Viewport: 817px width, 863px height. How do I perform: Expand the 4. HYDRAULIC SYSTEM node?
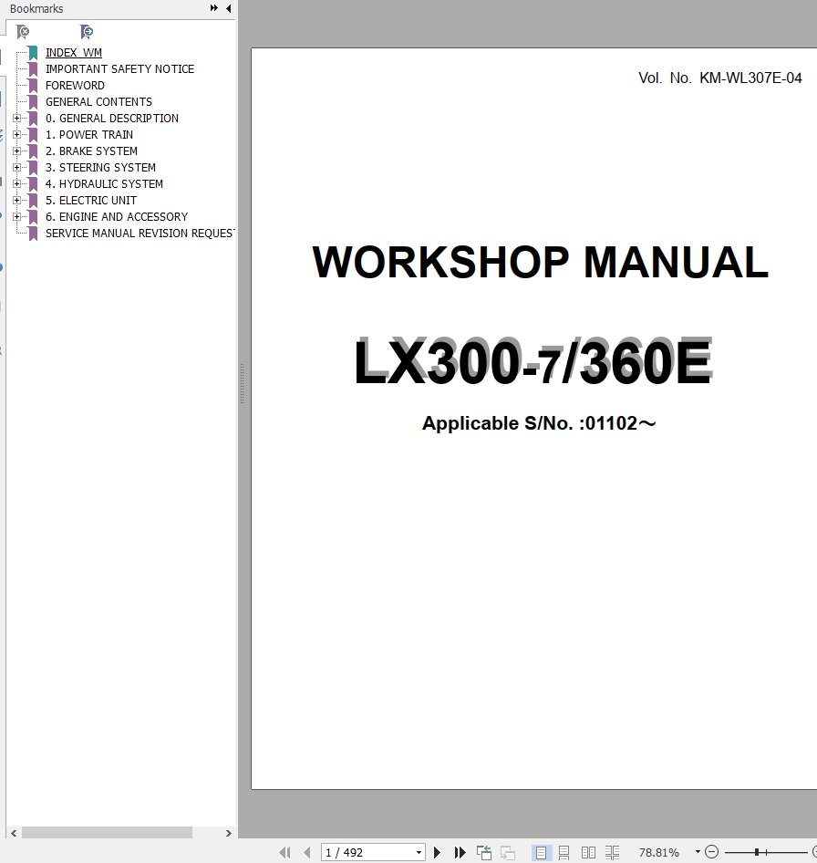tap(17, 184)
